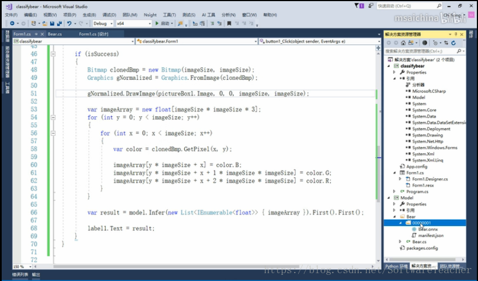Open the 生成(B) build menu
Viewport: 478px width, 281px height.
tap(89, 15)
